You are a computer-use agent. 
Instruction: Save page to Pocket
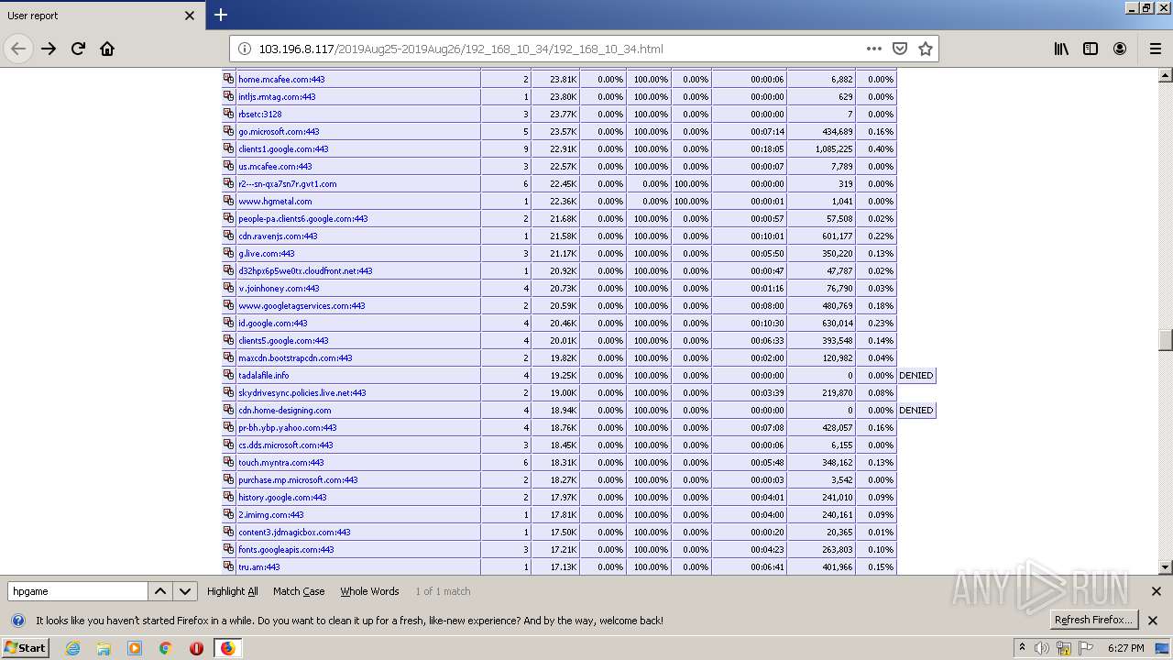(x=900, y=49)
